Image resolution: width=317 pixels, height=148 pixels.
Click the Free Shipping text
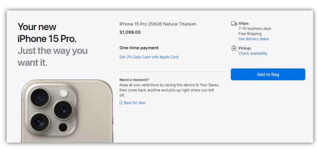click(x=250, y=34)
